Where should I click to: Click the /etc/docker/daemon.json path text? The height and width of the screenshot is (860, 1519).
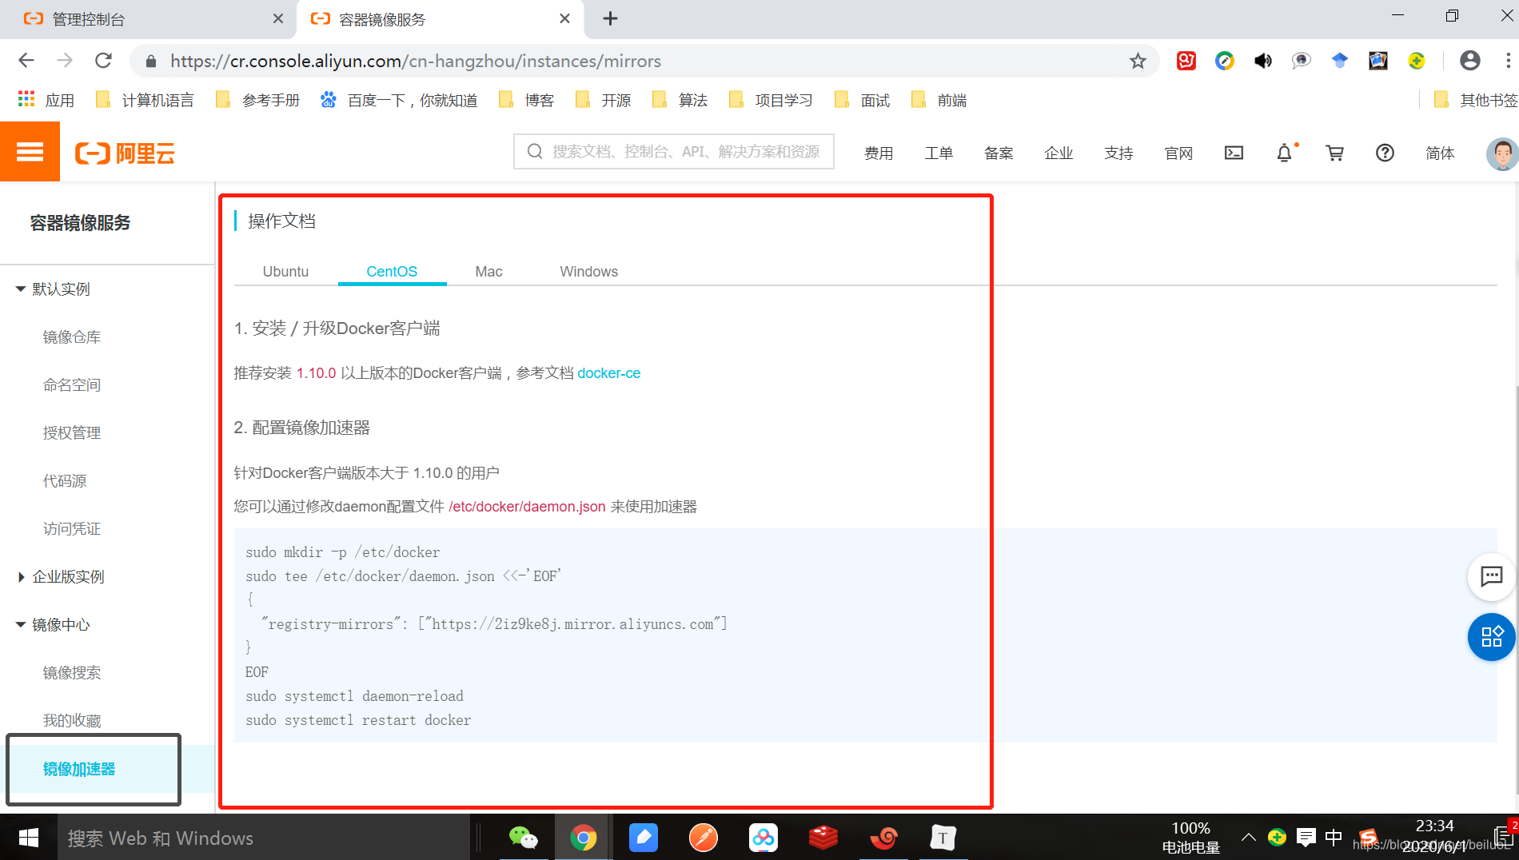(527, 507)
